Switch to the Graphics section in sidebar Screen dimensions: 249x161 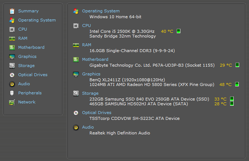[x=27, y=56]
